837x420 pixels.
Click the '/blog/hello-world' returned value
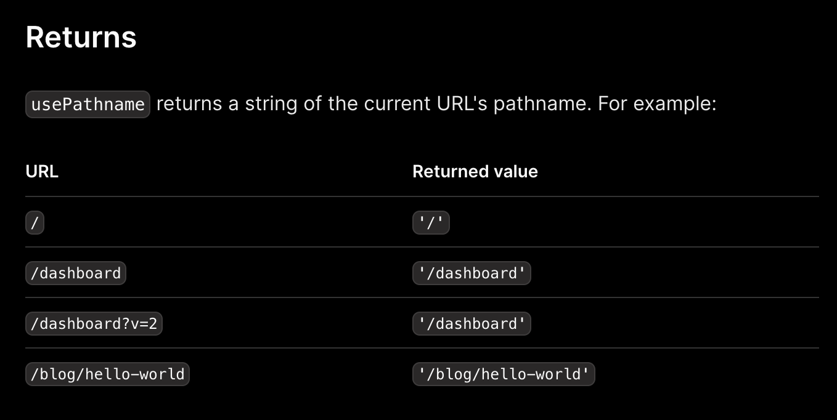[504, 374]
